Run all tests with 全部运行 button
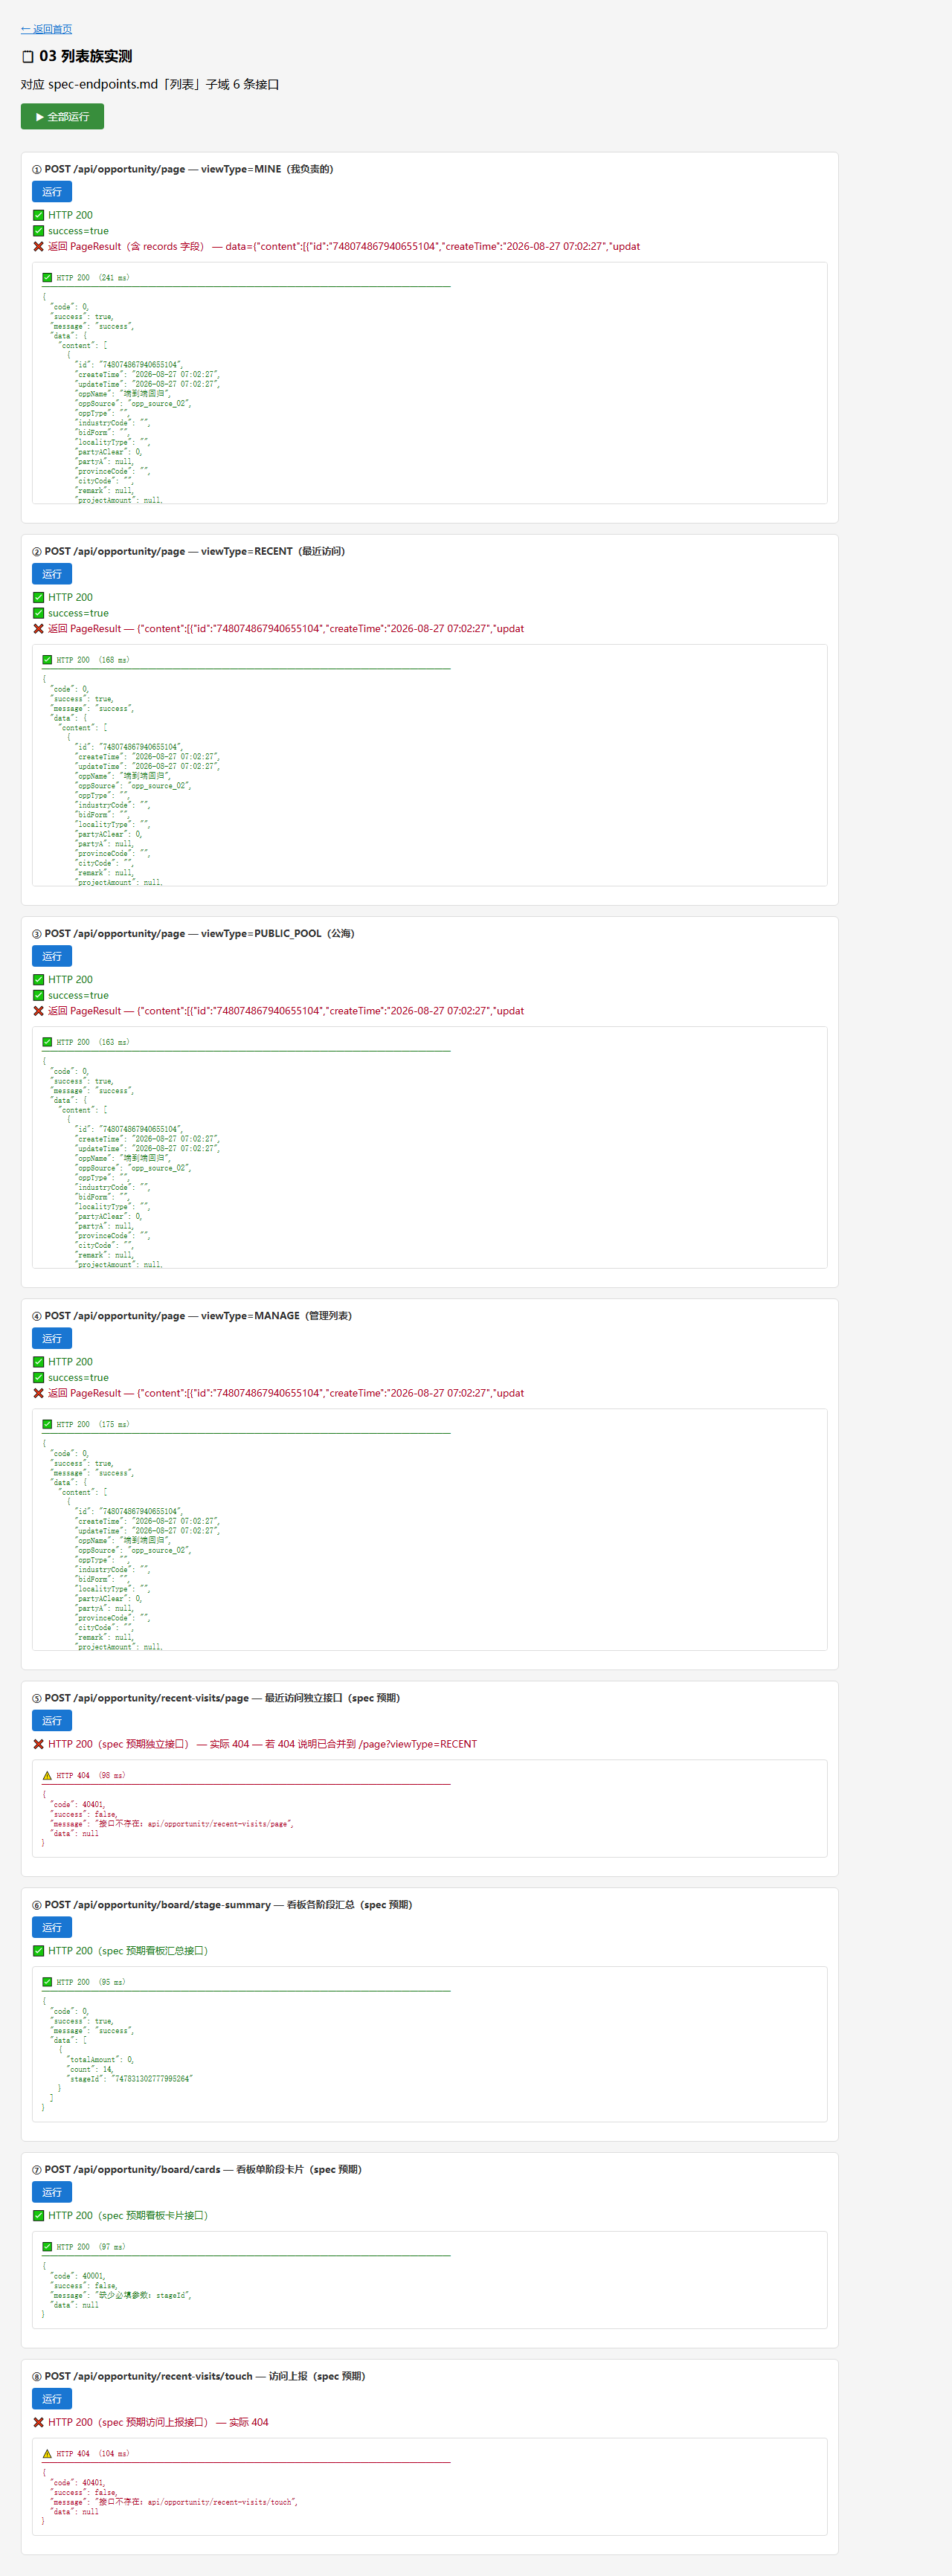 tap(62, 117)
